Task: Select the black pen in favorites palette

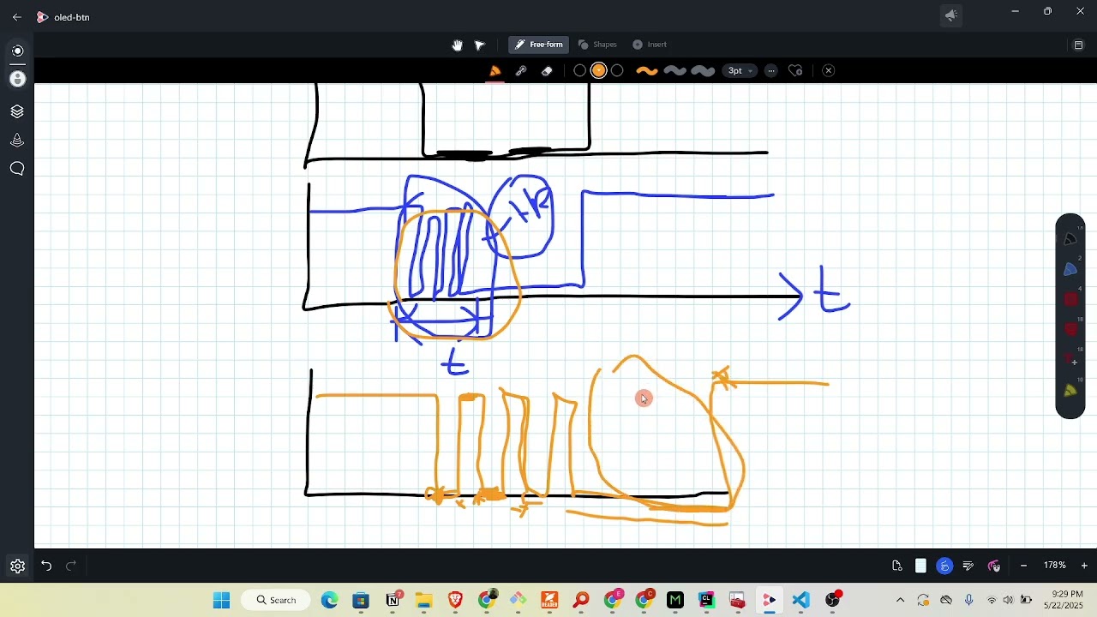Action: click(x=1070, y=239)
